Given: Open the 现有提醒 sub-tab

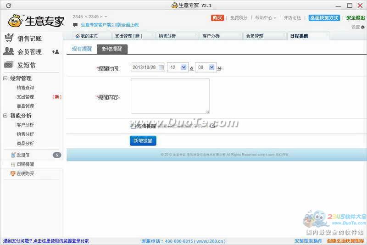Looking at the screenshot, I should point(82,49).
